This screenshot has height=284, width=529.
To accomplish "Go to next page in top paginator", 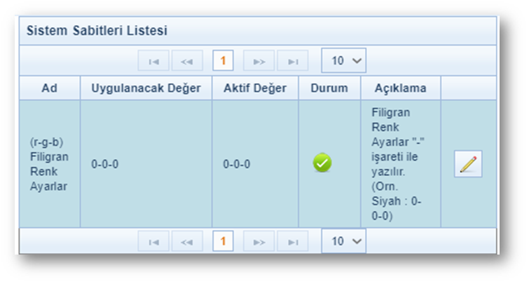I will pyautogui.click(x=259, y=61).
